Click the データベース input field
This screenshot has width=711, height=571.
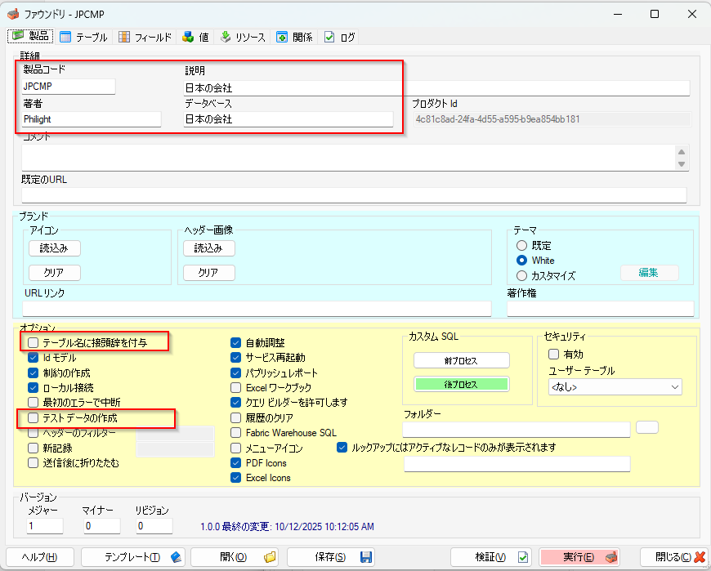[288, 119]
